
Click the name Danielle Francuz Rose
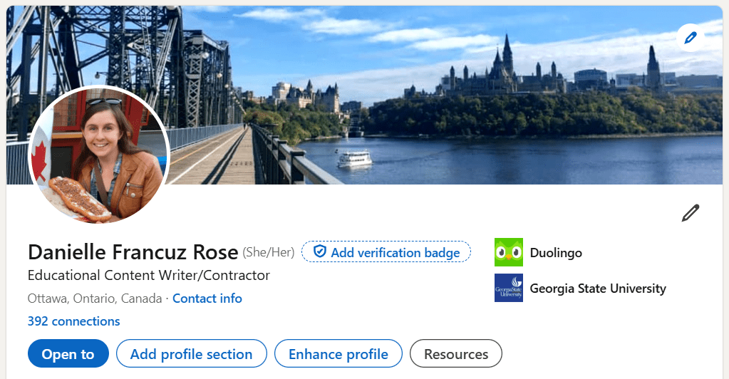(x=133, y=252)
